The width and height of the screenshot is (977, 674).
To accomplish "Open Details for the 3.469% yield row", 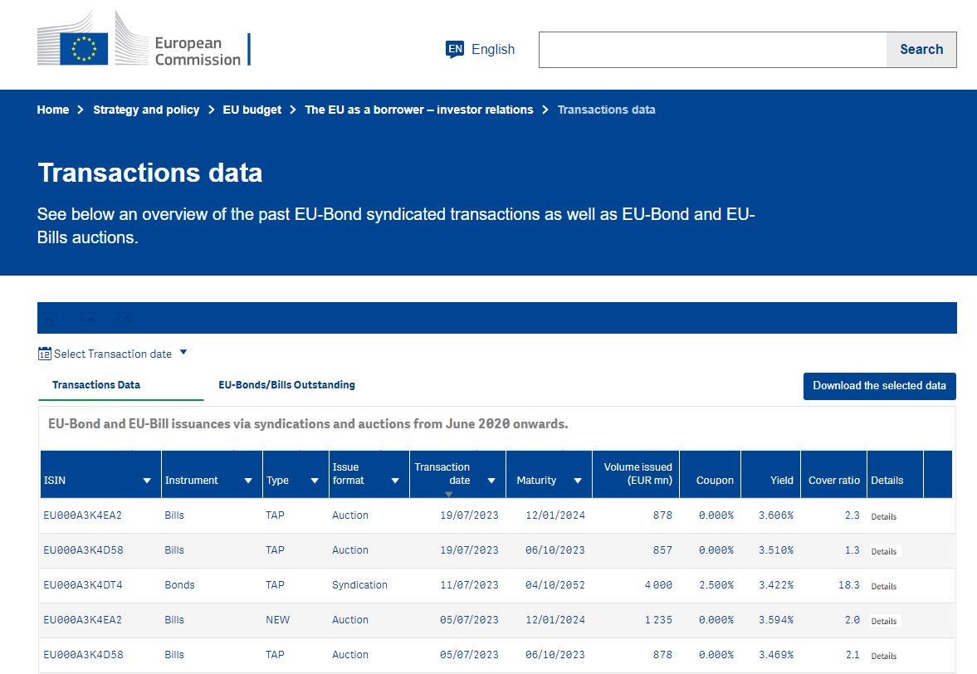I will point(883,656).
